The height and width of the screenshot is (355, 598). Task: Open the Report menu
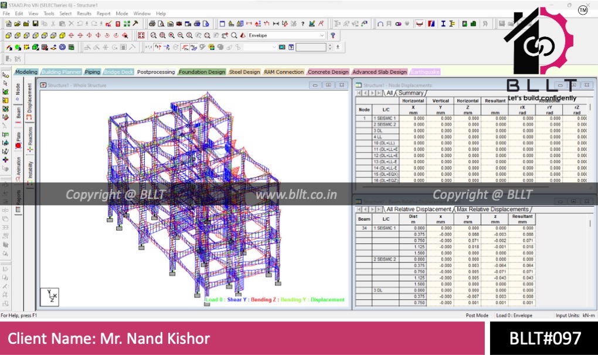tap(103, 13)
